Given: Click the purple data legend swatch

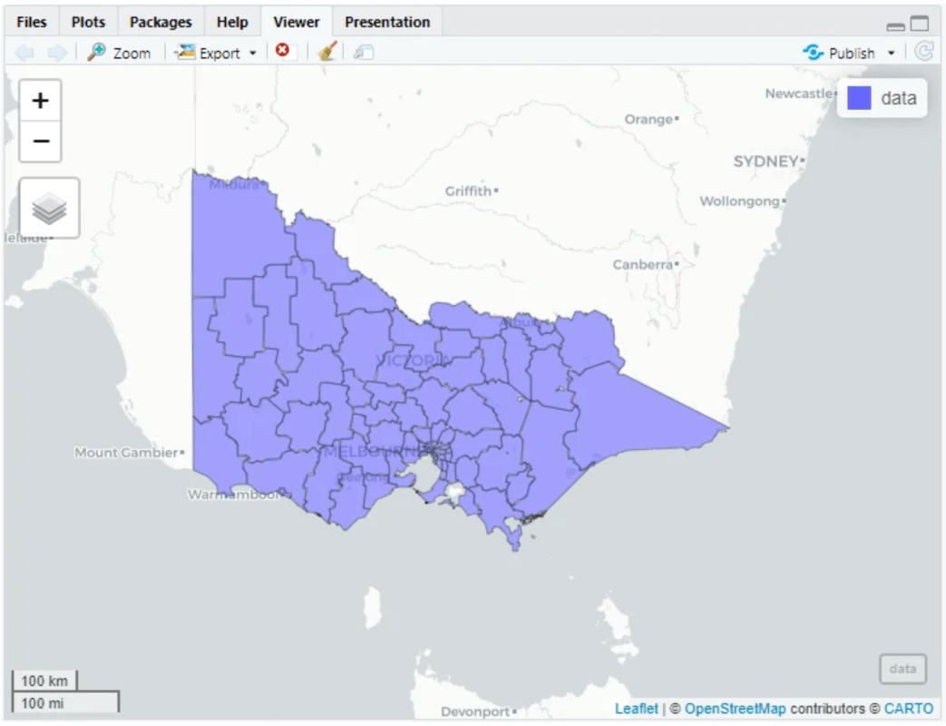Looking at the screenshot, I should 859,98.
